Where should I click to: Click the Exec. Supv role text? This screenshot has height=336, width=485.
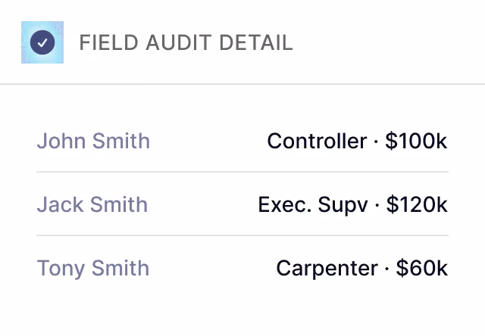[x=313, y=205]
